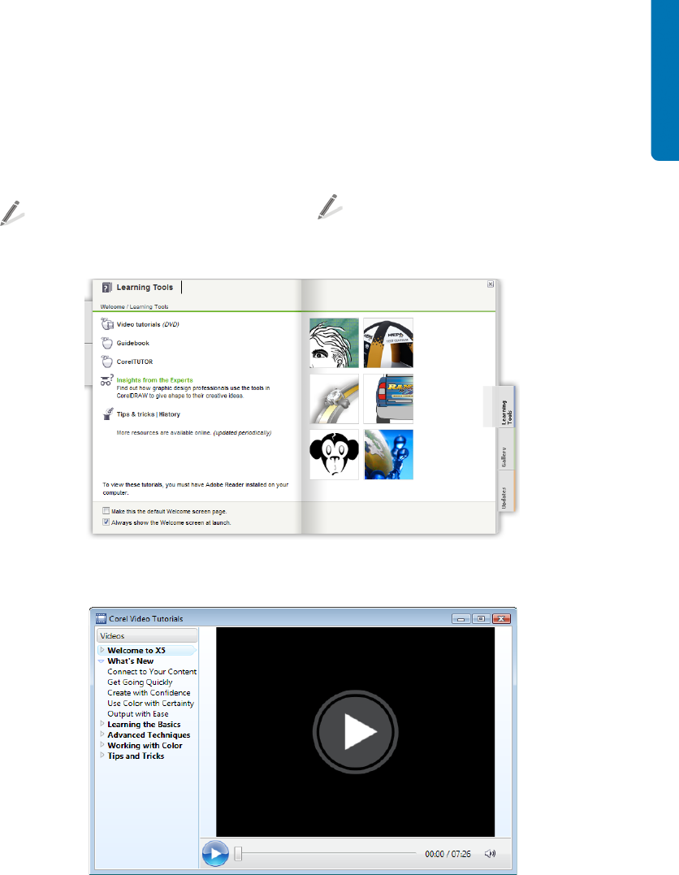Open the History link

[x=170, y=414]
